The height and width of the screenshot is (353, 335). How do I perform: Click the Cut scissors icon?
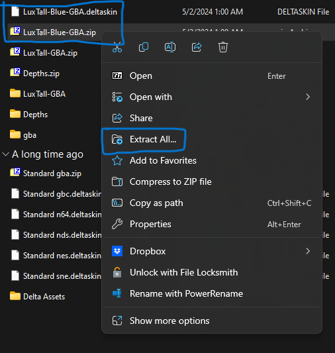[x=117, y=47]
